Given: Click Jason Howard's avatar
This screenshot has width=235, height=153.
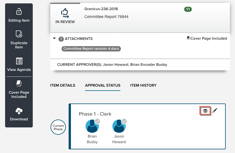Looking at the screenshot, I should pyautogui.click(x=119, y=126).
